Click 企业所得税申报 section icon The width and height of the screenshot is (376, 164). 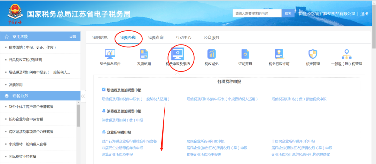pyautogui.click(x=104, y=132)
